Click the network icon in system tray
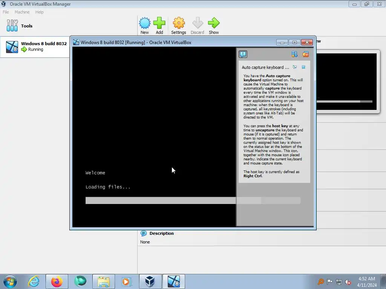This screenshot has height=289, width=386. pyautogui.click(x=339, y=282)
